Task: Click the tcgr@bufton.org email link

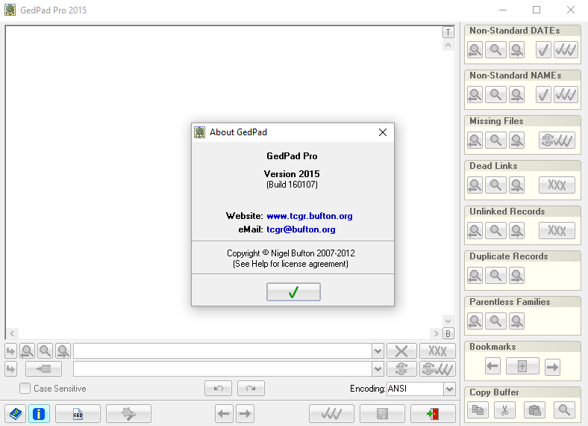Action: coord(301,229)
